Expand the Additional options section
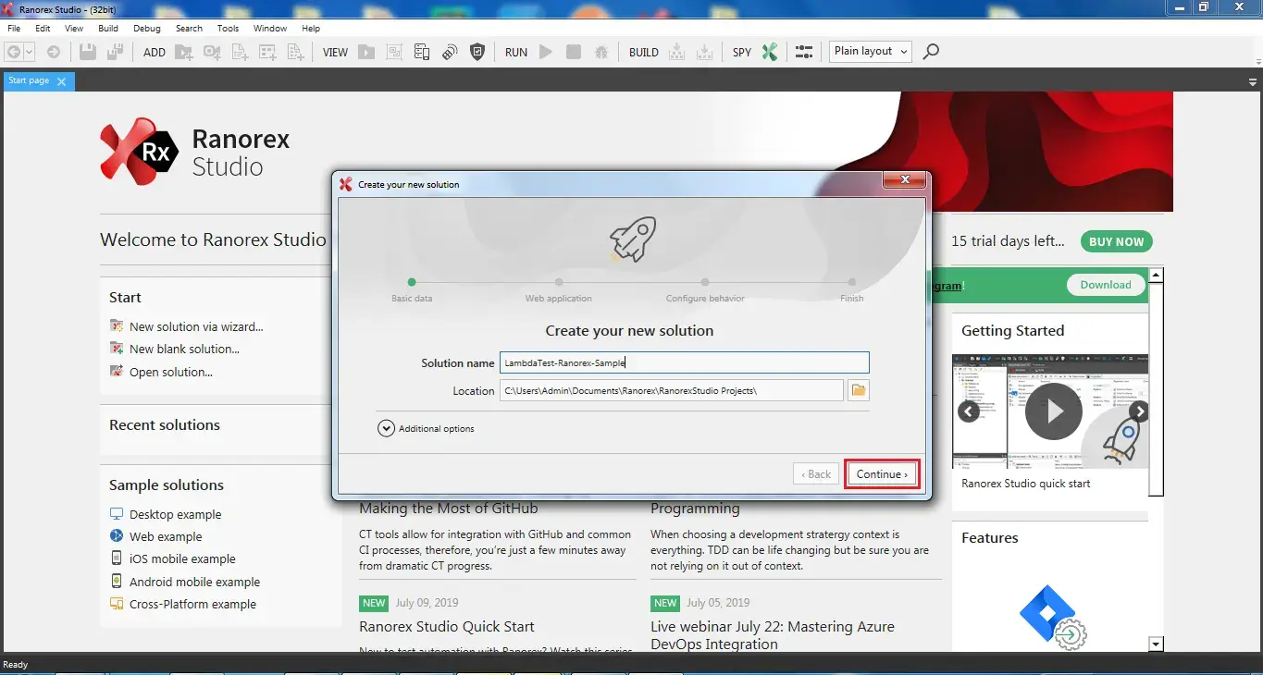Viewport: 1263px width, 675px height. click(386, 428)
